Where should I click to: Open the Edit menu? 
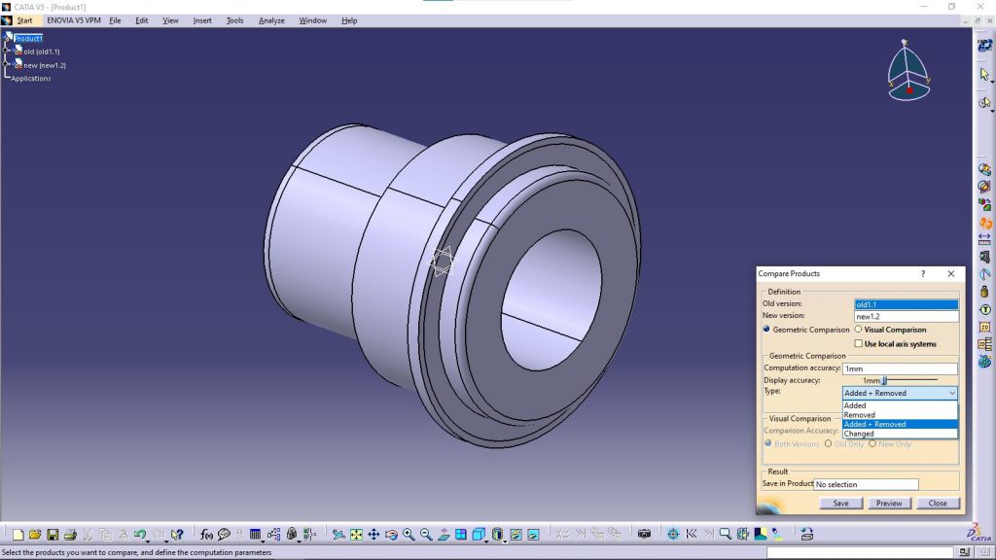[x=142, y=20]
